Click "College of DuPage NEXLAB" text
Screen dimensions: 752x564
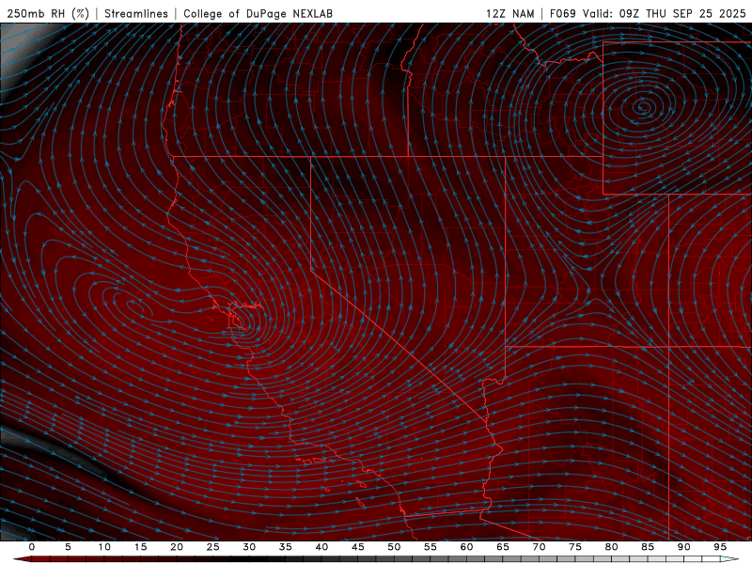(258, 13)
